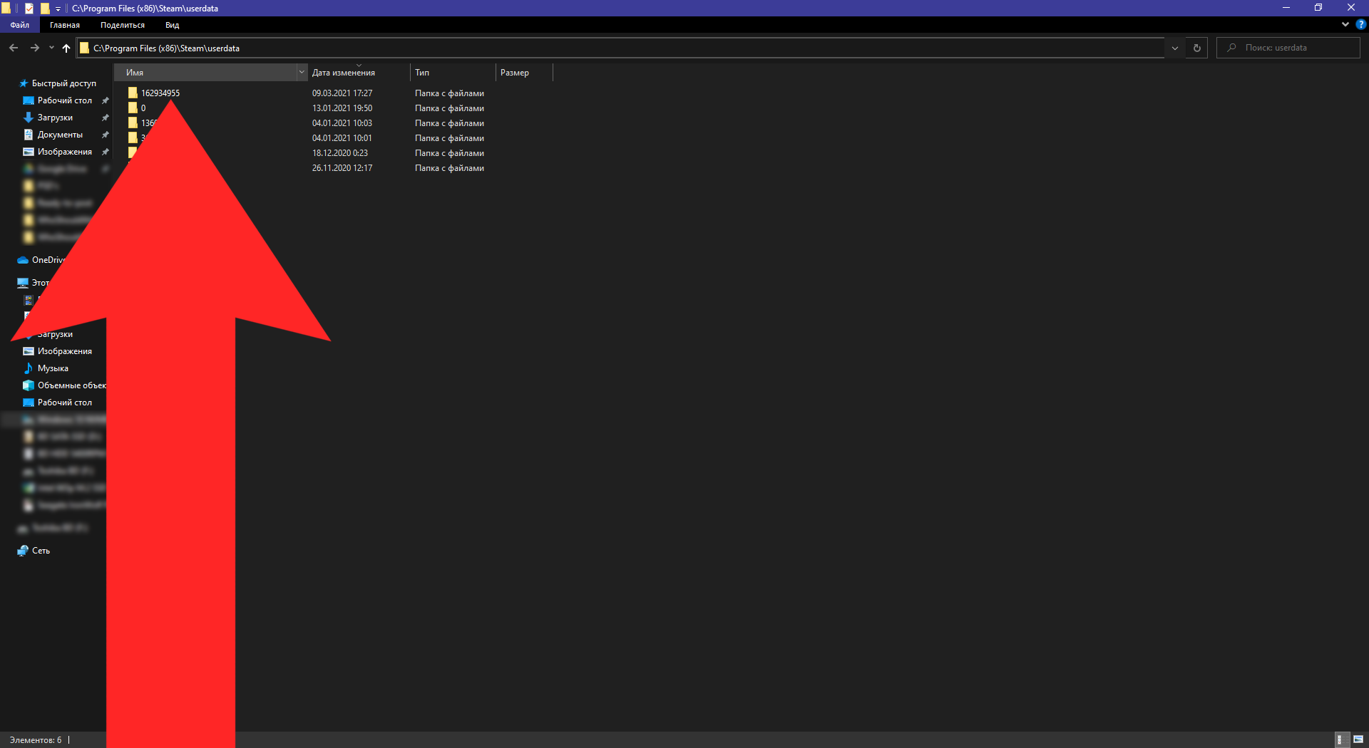Click the New folder icon in the title bar

(45, 9)
